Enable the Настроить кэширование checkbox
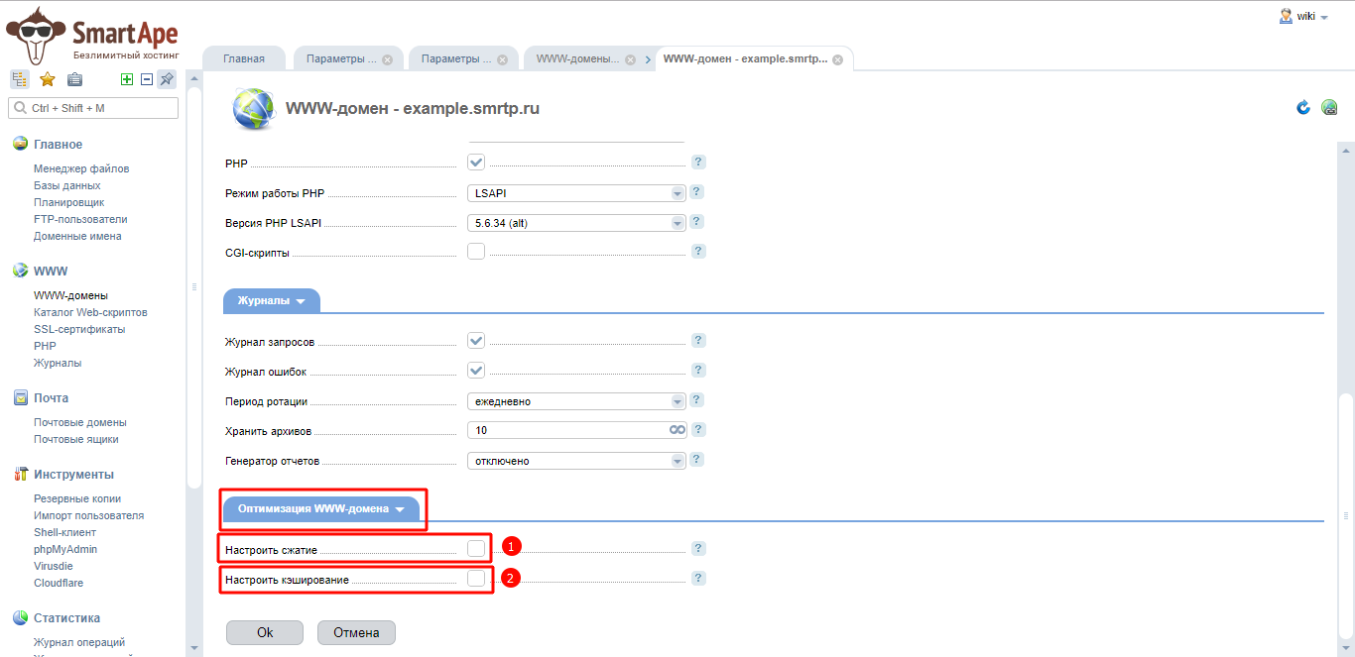Screen dimensions: 1355x657 point(476,578)
